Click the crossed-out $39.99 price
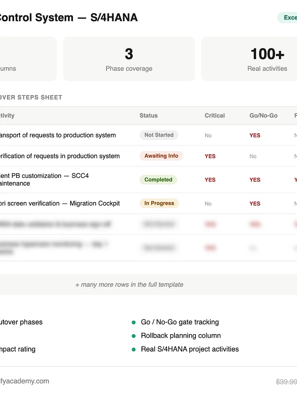The height and width of the screenshot is (397, 297). coord(286,382)
